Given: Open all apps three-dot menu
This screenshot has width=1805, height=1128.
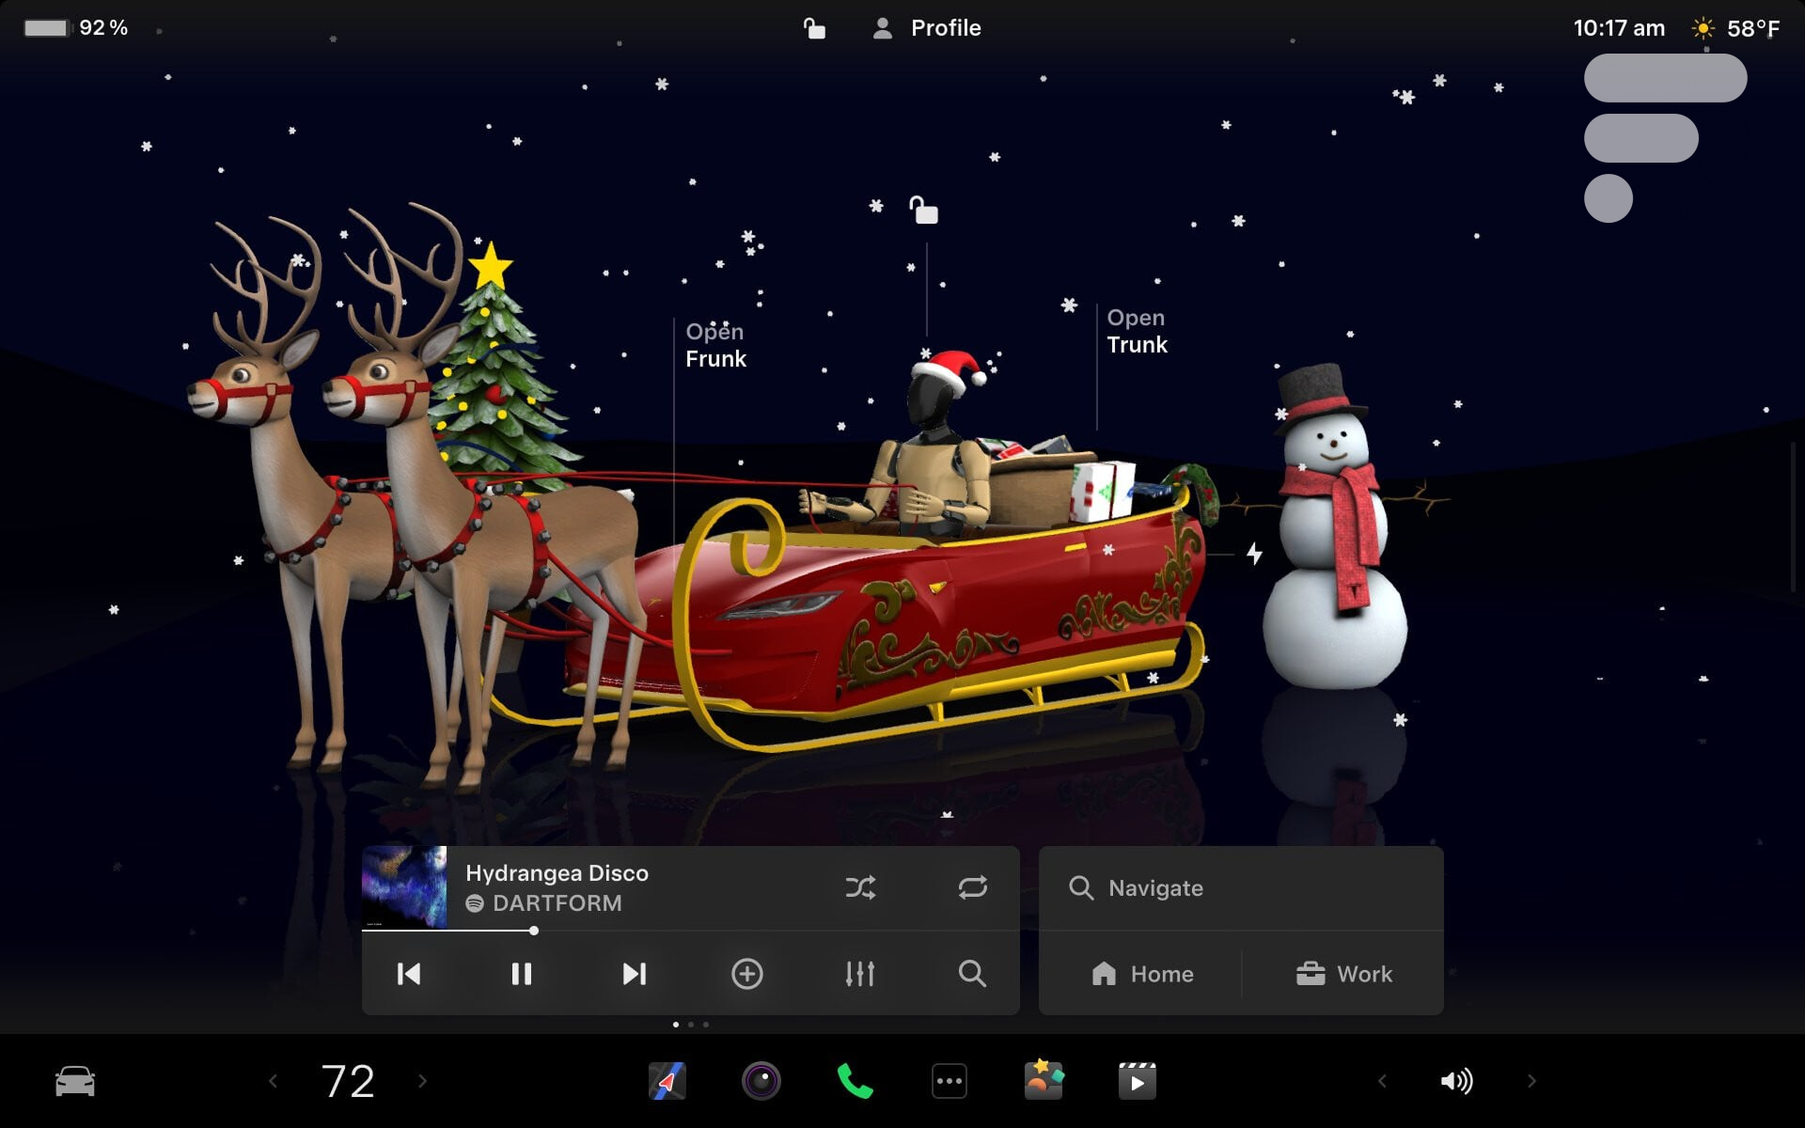Looking at the screenshot, I should [x=949, y=1081].
